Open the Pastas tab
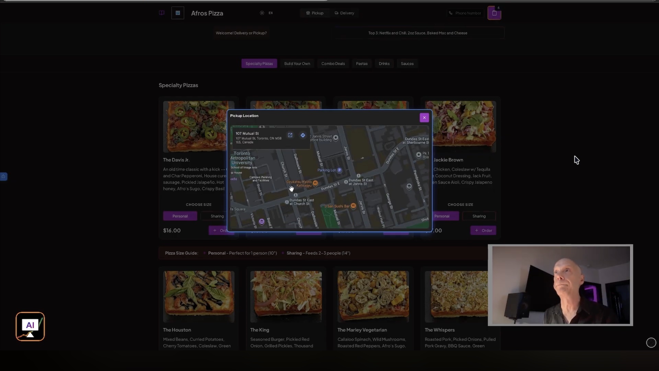This screenshot has height=371, width=659. (x=362, y=64)
